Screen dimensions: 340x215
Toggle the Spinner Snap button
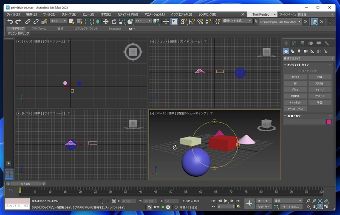(x=208, y=21)
